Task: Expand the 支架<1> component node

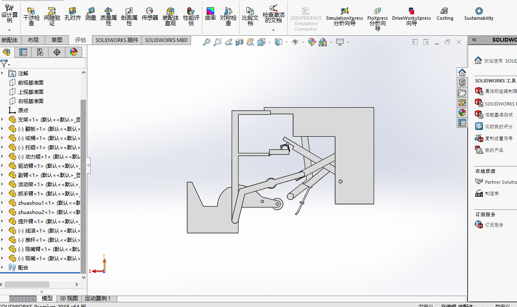Action: click(x=2, y=119)
